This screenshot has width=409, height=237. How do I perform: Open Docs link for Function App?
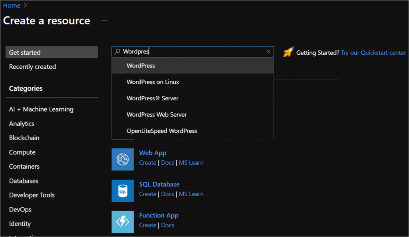click(167, 225)
